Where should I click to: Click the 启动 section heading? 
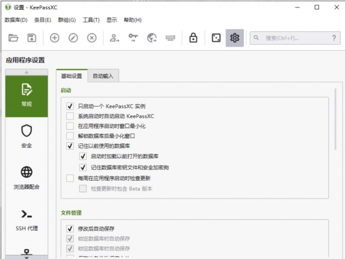coord(66,90)
